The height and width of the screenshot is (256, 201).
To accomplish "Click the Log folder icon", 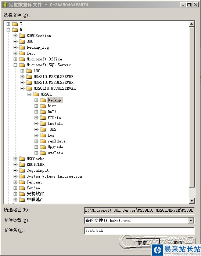I will [43, 136].
